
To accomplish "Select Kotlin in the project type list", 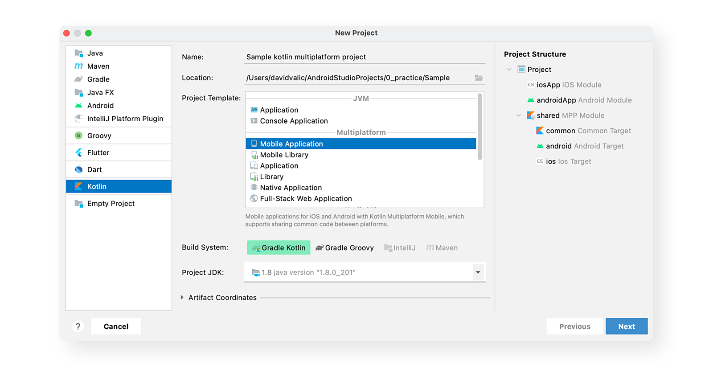I will click(119, 186).
